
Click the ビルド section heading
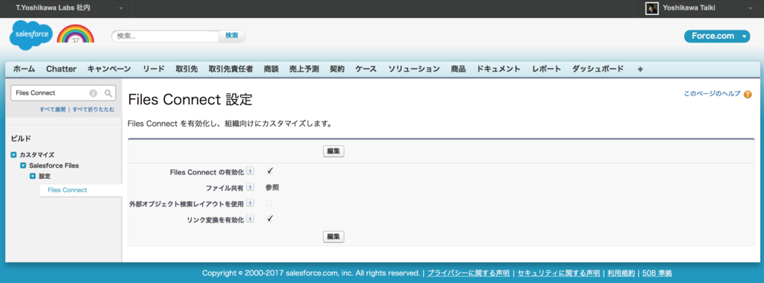click(21, 139)
